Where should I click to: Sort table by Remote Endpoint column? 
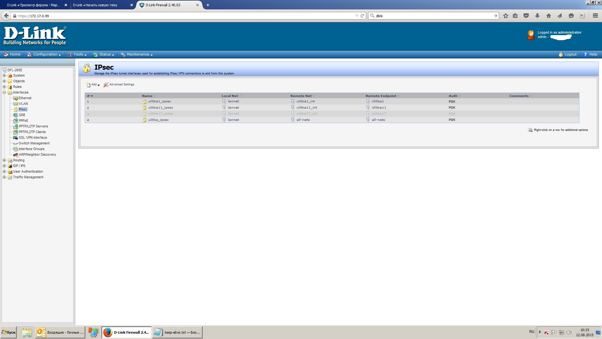point(381,96)
